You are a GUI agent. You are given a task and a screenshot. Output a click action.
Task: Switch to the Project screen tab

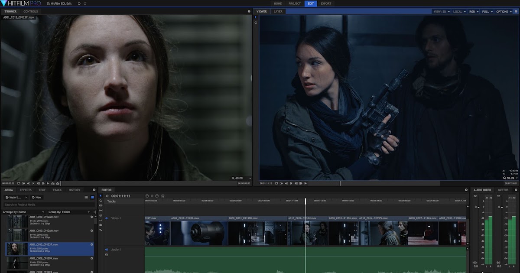point(294,3)
